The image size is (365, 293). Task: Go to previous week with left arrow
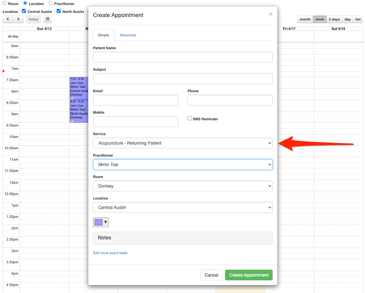(8, 19)
